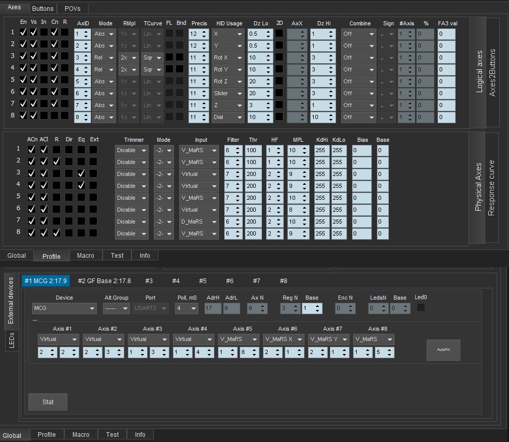
Task: Open the Axes2Buttons vertical side tab
Action: coord(492,72)
